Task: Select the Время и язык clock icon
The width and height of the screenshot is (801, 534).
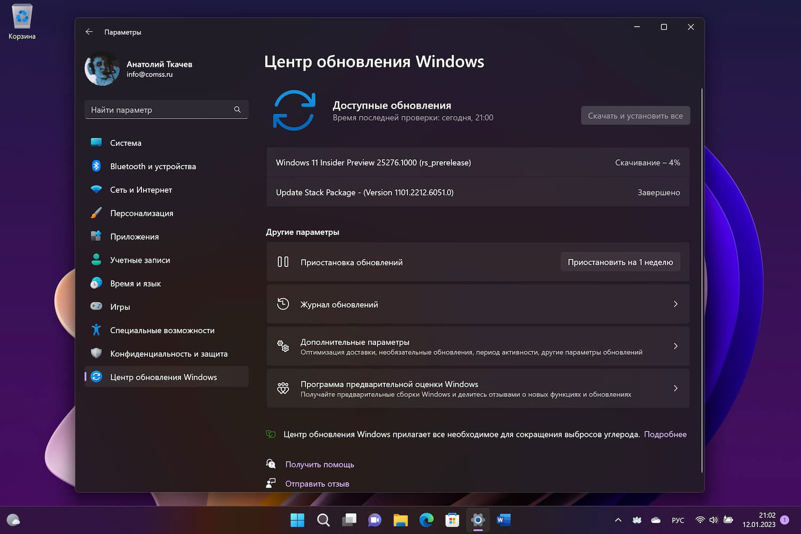Action: coord(96,283)
